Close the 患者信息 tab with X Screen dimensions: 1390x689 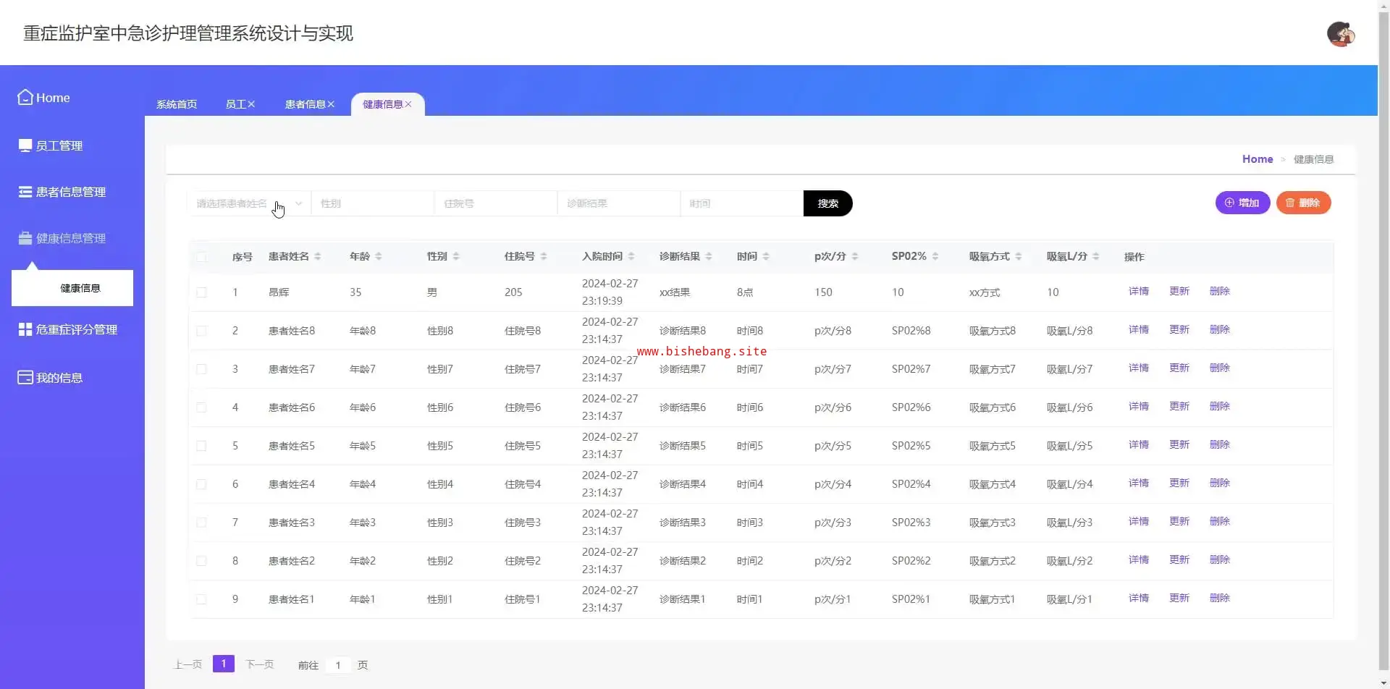coord(331,104)
